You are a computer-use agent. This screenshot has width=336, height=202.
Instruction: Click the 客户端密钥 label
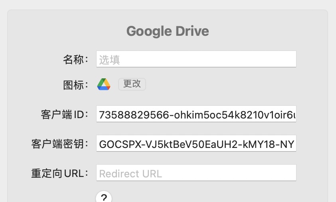(59, 144)
